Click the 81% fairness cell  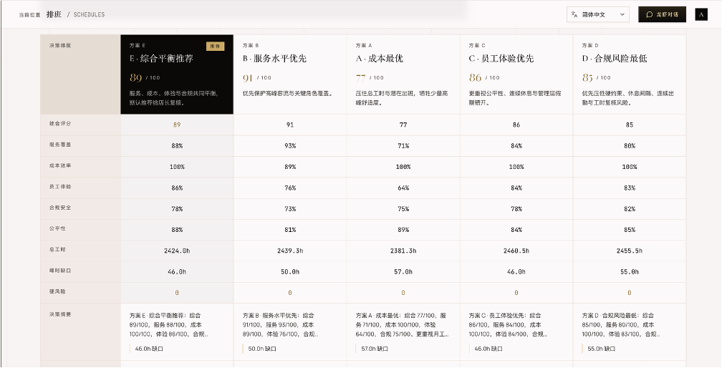[290, 230]
